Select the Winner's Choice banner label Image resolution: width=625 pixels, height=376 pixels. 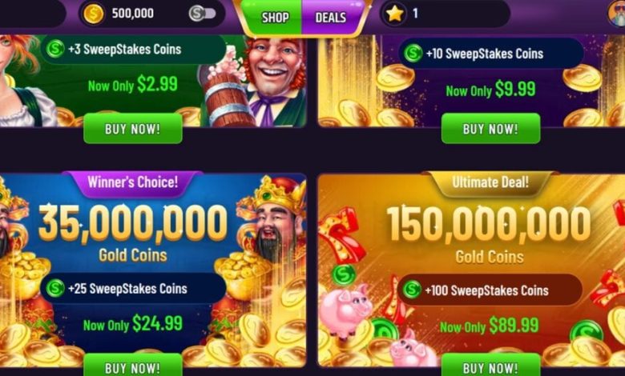(x=133, y=183)
